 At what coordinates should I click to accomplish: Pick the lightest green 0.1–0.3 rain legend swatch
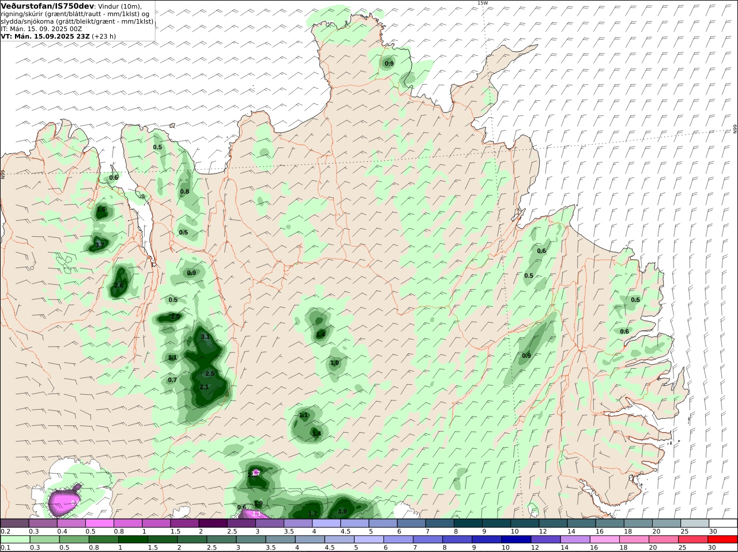[x=14, y=540]
